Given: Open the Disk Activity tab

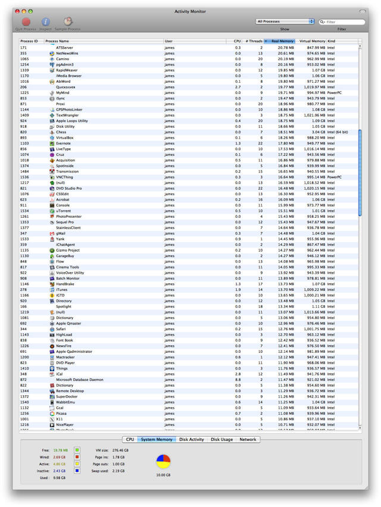Looking at the screenshot, I should tap(192, 440).
